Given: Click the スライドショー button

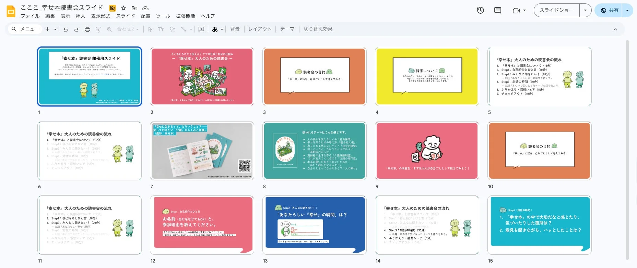Looking at the screenshot, I should [556, 10].
